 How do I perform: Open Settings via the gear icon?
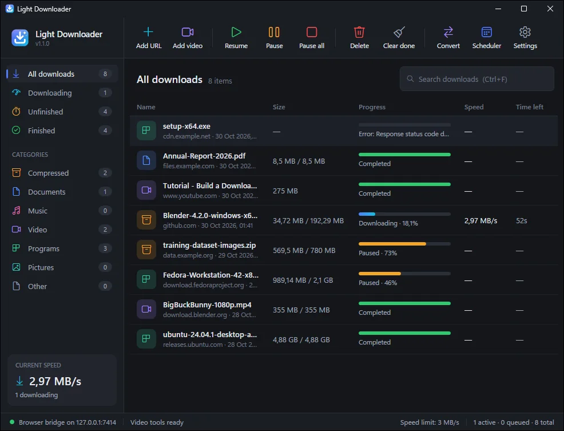[x=525, y=32]
